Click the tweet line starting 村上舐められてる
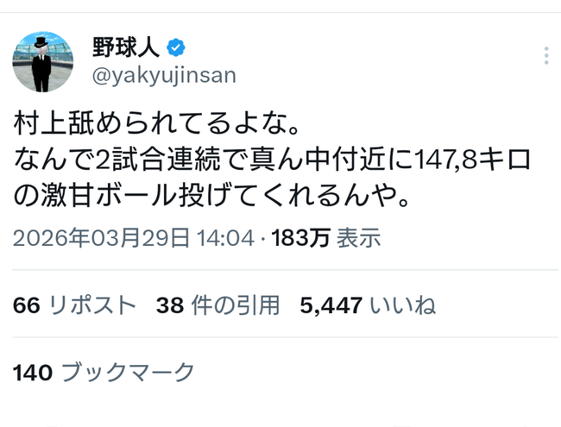The height and width of the screenshot is (427, 561). pyautogui.click(x=156, y=123)
